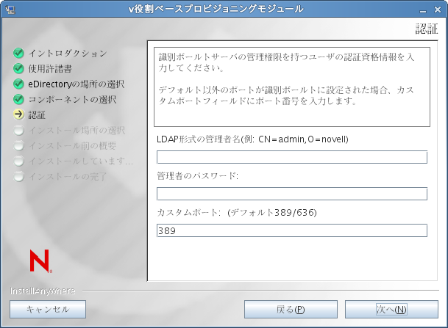Focus the 管理者のパスワード input field
448x328 pixels.
tap(292, 194)
